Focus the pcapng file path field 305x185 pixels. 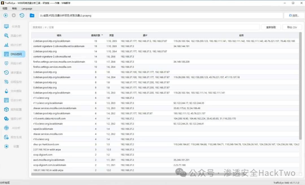(x=160, y=15)
